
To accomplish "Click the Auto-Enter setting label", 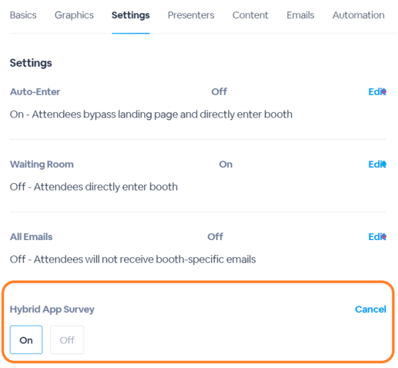I will [35, 92].
